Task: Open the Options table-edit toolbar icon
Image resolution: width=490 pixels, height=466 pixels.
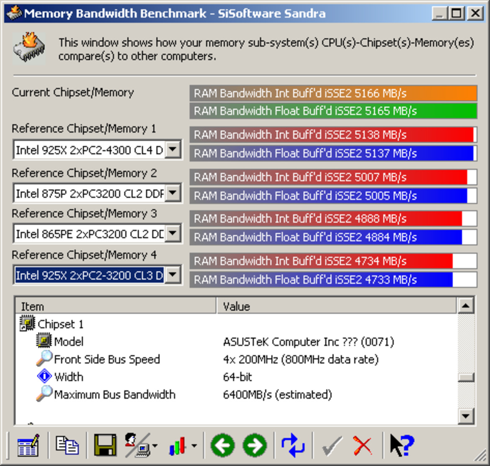Action: coord(28,445)
